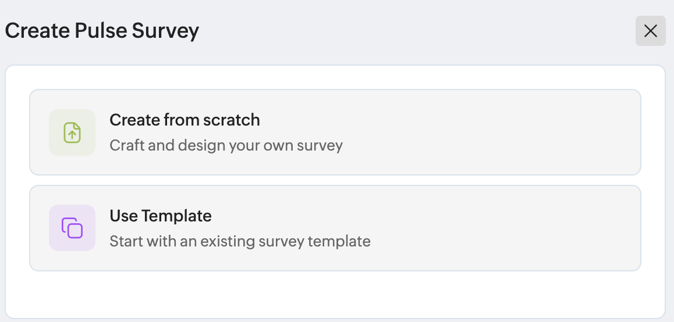The height and width of the screenshot is (322, 674).
Task: Close the Create Pulse Survey dialog
Action: coord(650,31)
